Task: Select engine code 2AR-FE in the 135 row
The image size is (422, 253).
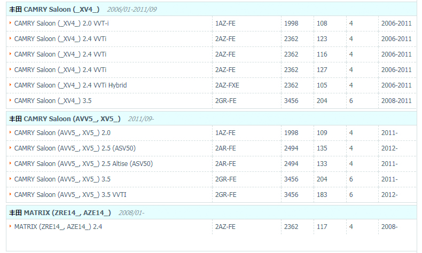Action: tap(225, 148)
